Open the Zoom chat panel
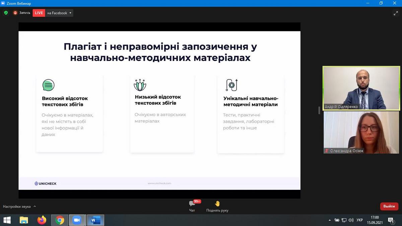The height and width of the screenshot is (226, 402). coord(192,205)
